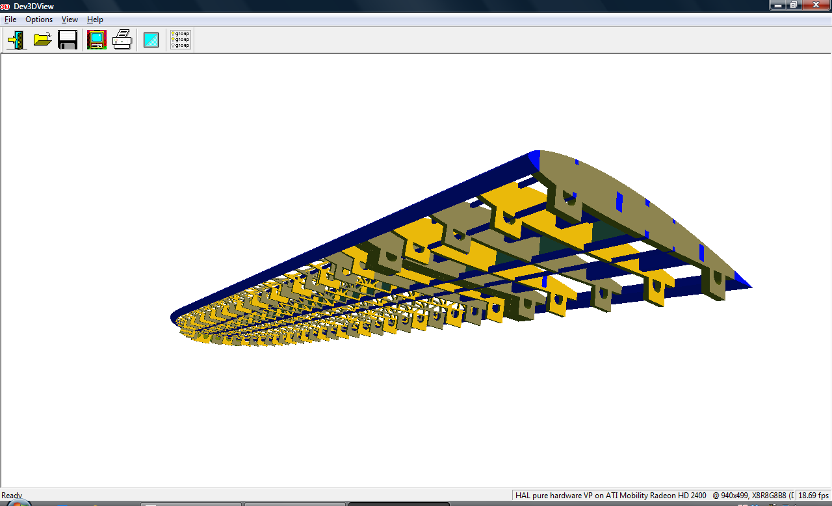Save using the floppy disk icon
The height and width of the screenshot is (506, 832).
(68, 40)
